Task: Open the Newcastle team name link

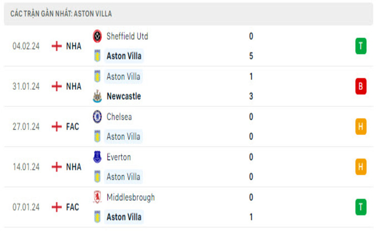Action: click(124, 96)
